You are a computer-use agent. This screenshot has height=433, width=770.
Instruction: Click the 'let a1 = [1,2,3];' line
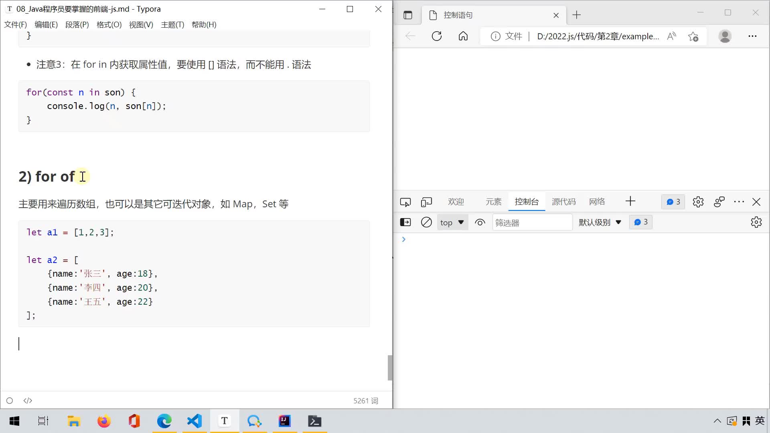pyautogui.click(x=70, y=233)
